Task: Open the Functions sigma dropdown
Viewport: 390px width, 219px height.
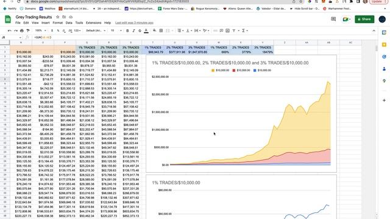Action: [245, 30]
